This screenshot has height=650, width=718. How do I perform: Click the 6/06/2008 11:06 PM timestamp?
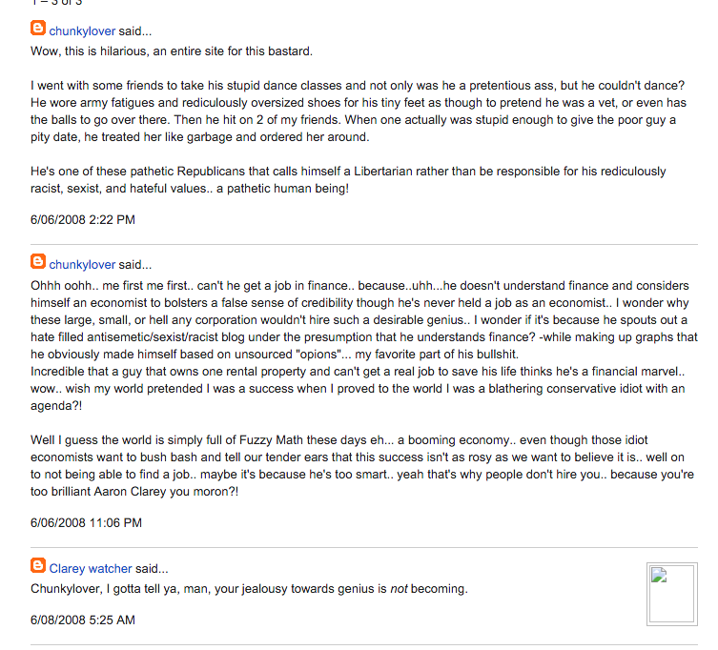[x=86, y=522]
